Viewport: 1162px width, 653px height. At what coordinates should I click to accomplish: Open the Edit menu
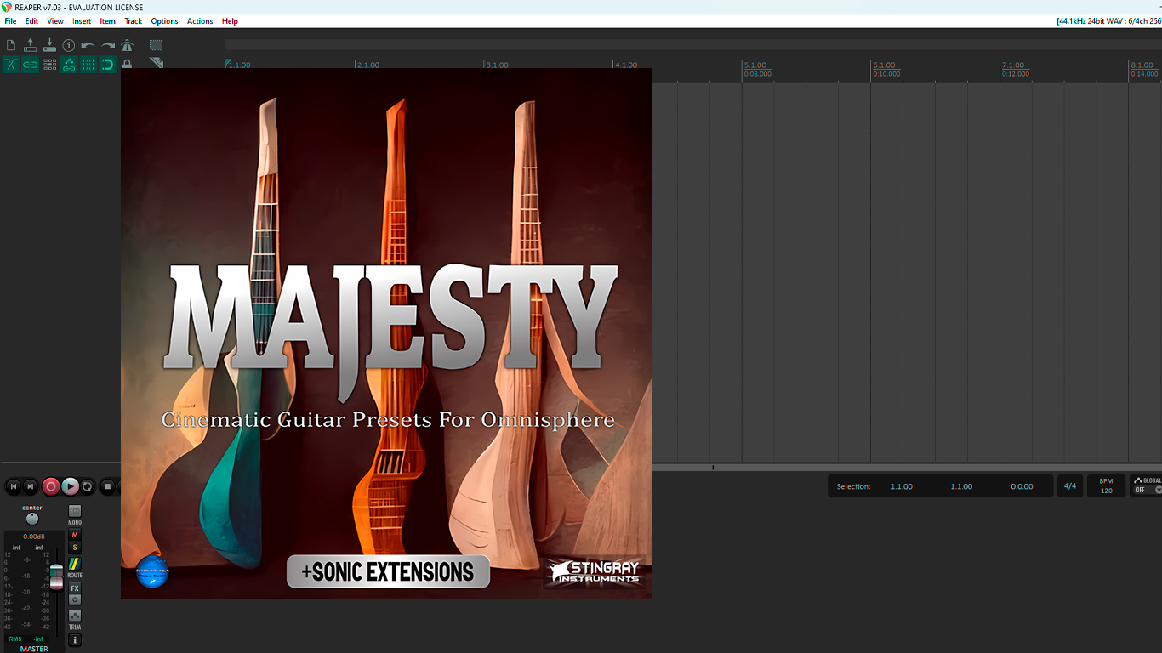pos(31,21)
